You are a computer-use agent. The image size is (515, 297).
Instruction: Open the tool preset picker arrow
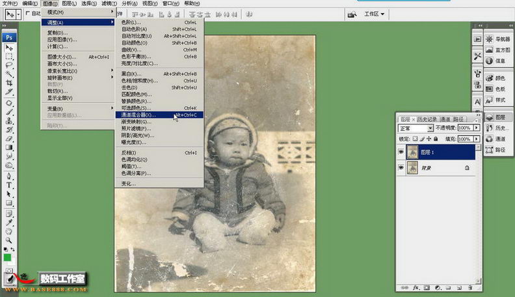(19, 14)
